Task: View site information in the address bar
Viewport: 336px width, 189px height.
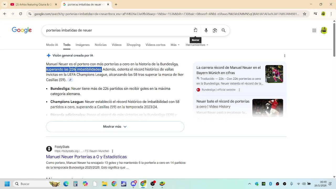Action: pyautogui.click(x=30, y=14)
